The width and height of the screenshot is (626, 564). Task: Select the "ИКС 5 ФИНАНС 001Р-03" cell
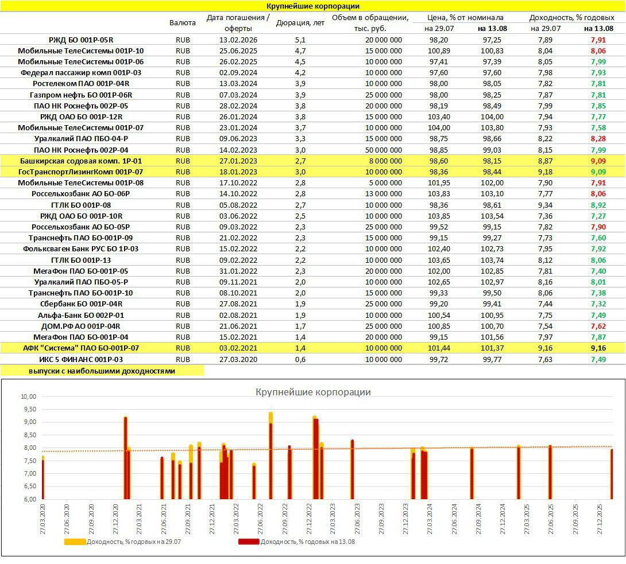click(81, 359)
